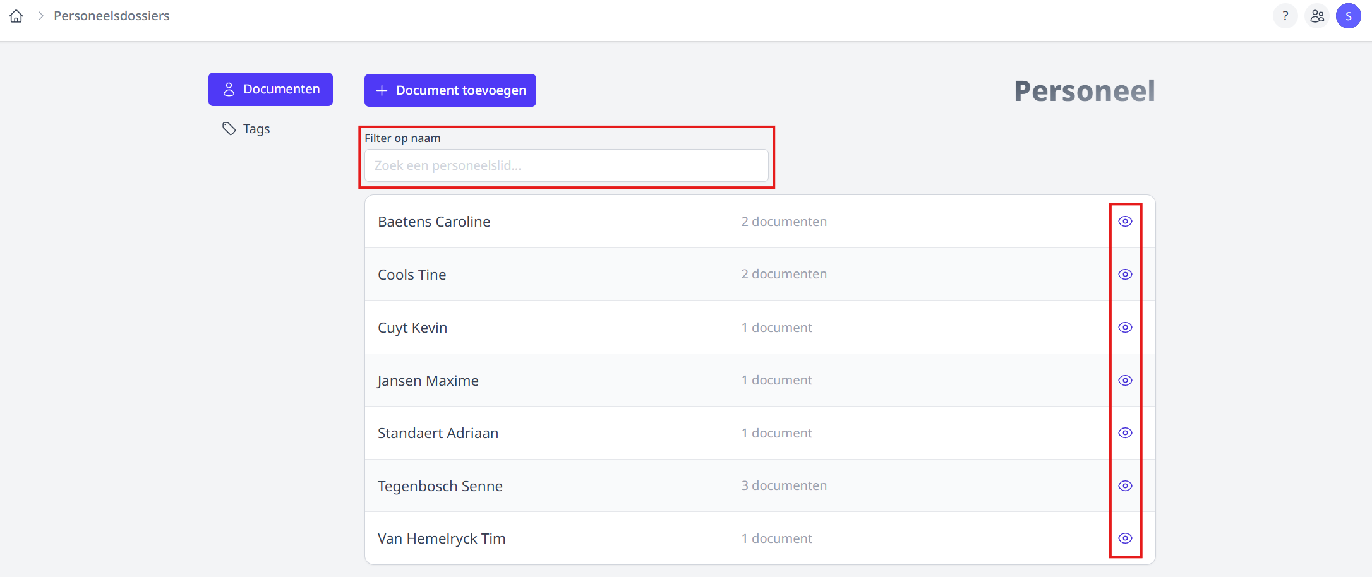
Task: Select the Tegenbosch Senne name
Action: (440, 486)
